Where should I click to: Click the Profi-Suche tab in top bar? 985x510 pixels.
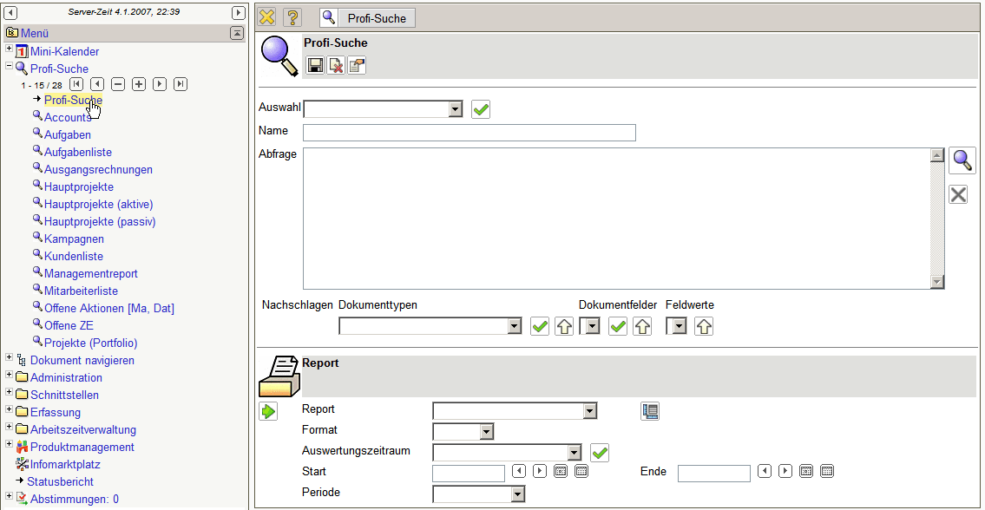pos(368,17)
